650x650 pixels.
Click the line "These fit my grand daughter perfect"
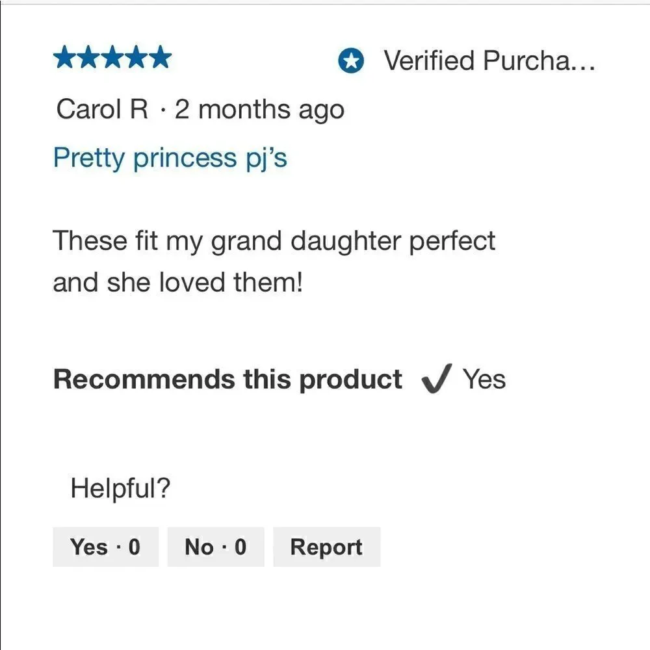pos(274,241)
